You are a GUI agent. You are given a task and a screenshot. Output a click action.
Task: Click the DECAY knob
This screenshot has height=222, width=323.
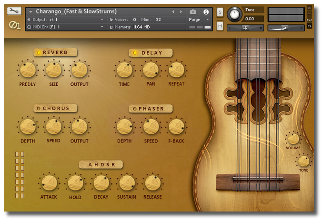(x=101, y=183)
